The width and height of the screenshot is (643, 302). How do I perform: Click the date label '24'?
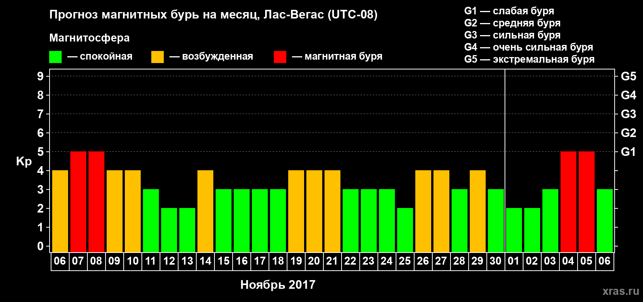point(387,261)
